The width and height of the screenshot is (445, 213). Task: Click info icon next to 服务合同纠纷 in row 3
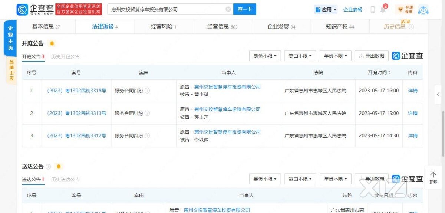click(147, 136)
